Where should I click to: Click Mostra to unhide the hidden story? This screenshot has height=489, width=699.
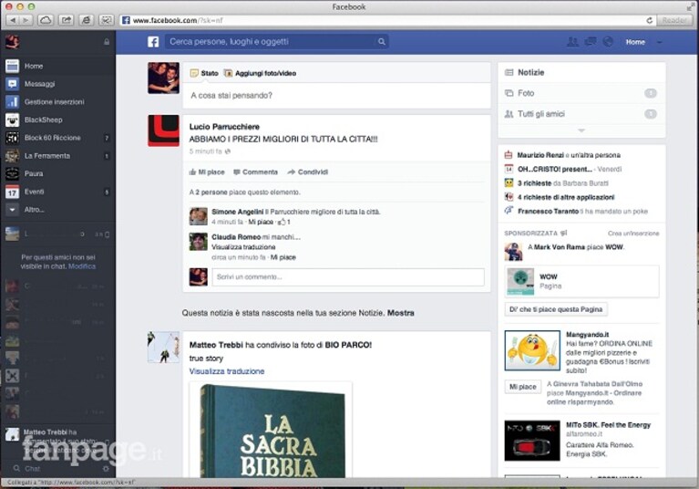(400, 313)
